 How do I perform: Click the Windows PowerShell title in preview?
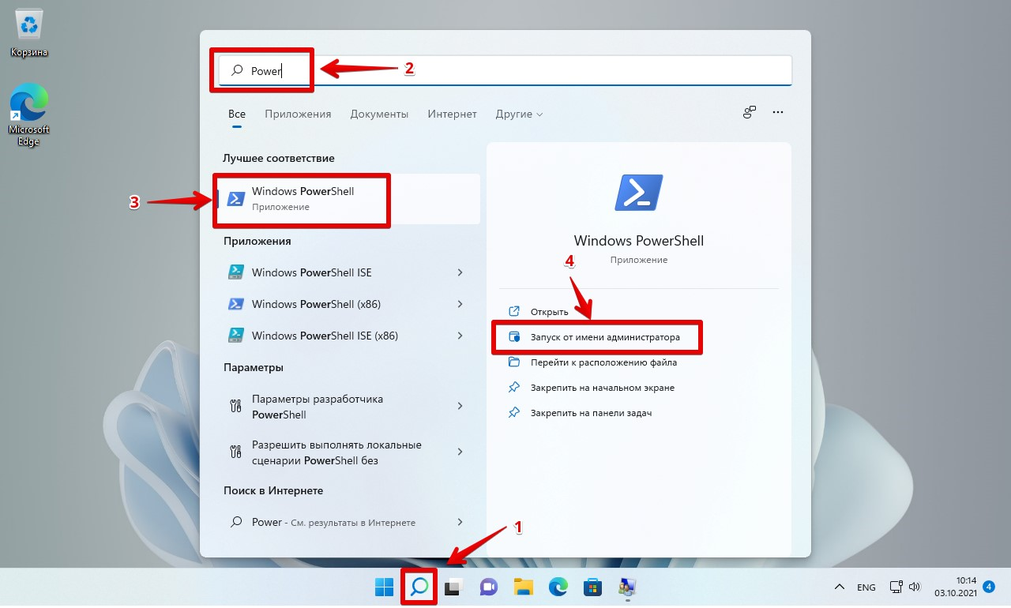638,241
